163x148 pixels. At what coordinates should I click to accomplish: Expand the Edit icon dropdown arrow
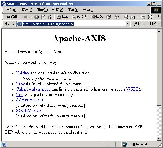point(138,17)
